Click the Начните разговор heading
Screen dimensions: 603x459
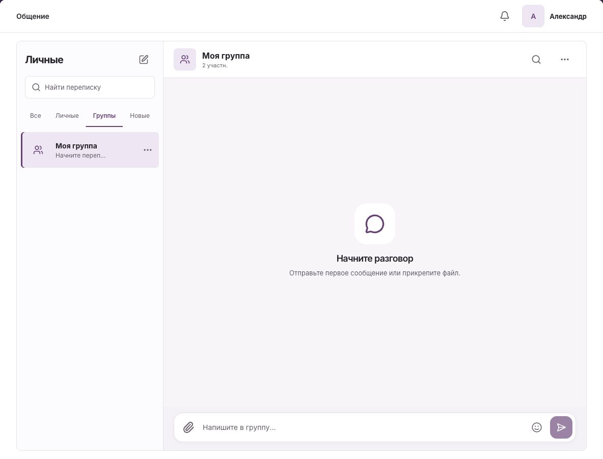pos(374,259)
